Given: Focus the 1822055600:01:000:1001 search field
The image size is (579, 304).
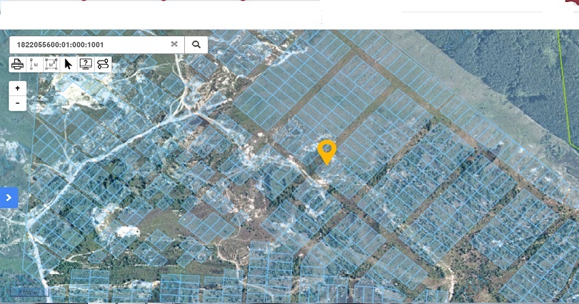Looking at the screenshot, I should click(91, 44).
